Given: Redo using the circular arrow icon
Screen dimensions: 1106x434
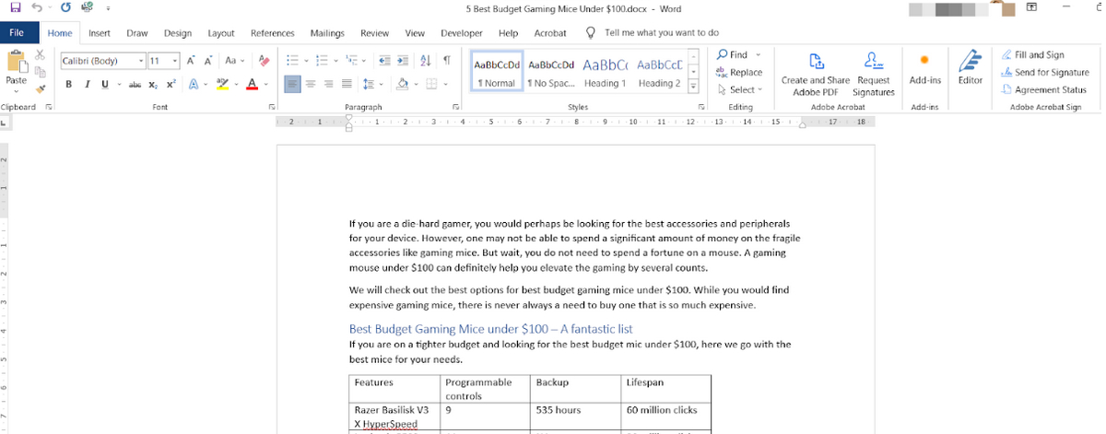Looking at the screenshot, I should coord(65,7).
